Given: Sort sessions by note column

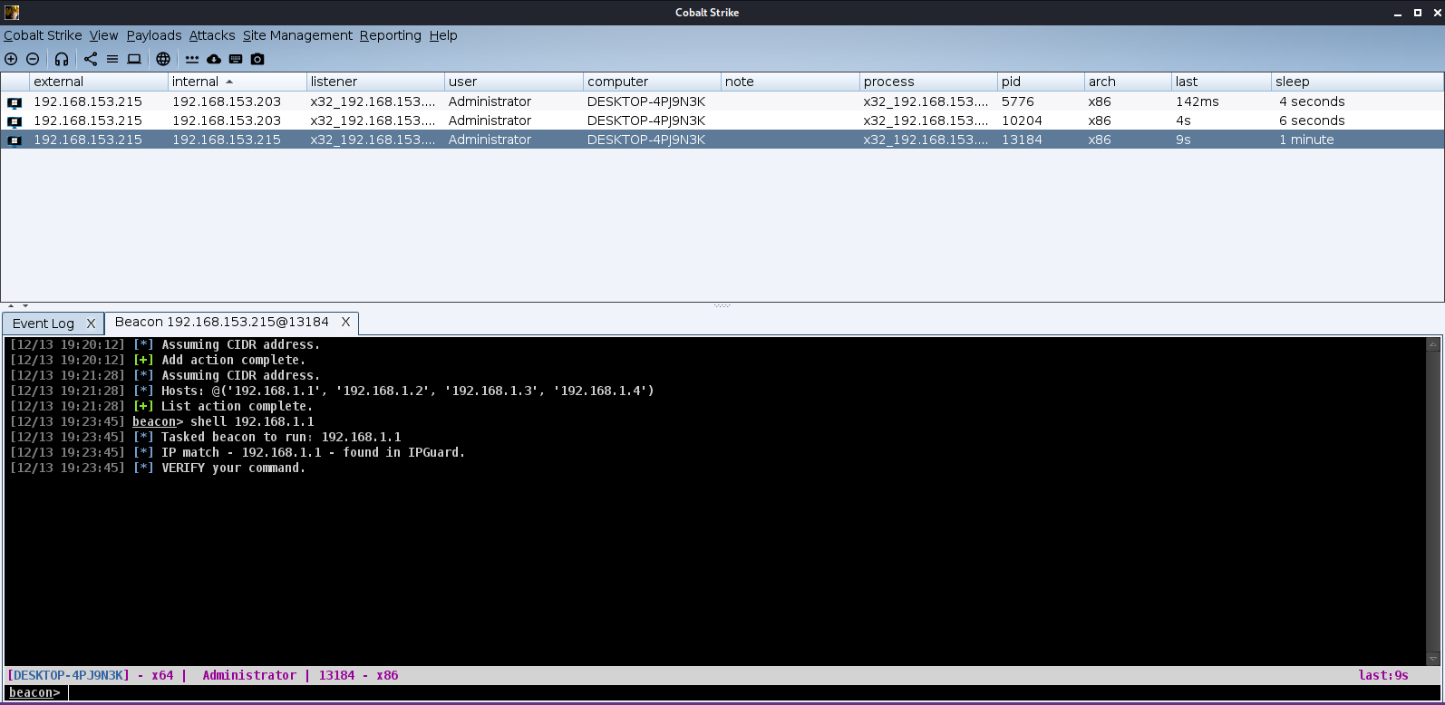Looking at the screenshot, I should (x=790, y=82).
